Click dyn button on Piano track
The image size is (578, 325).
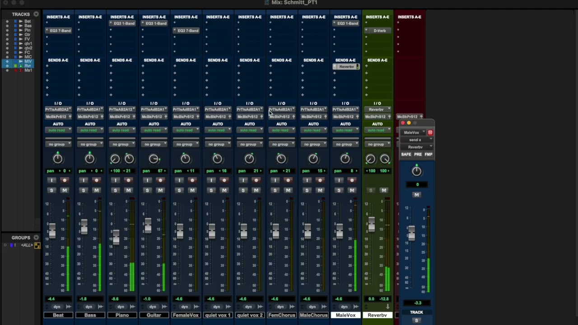coord(121,307)
